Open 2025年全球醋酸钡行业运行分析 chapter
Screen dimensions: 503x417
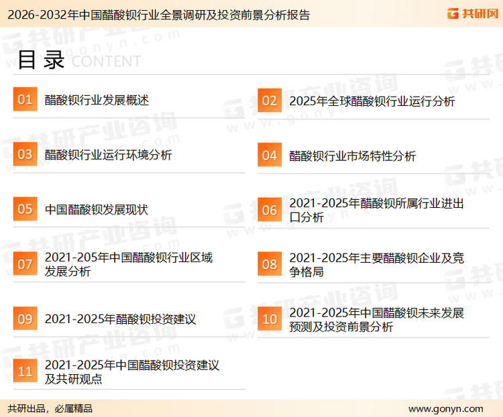point(372,101)
